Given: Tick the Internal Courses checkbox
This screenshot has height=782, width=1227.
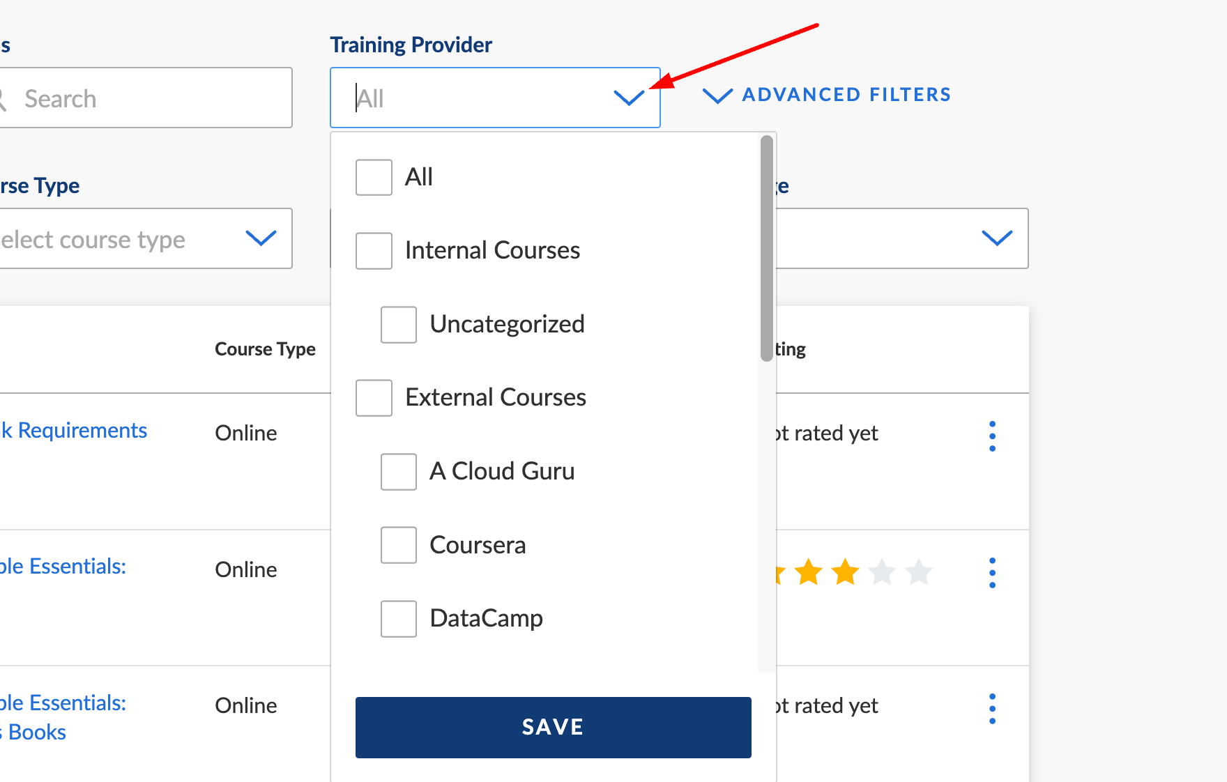Looking at the screenshot, I should click(374, 251).
